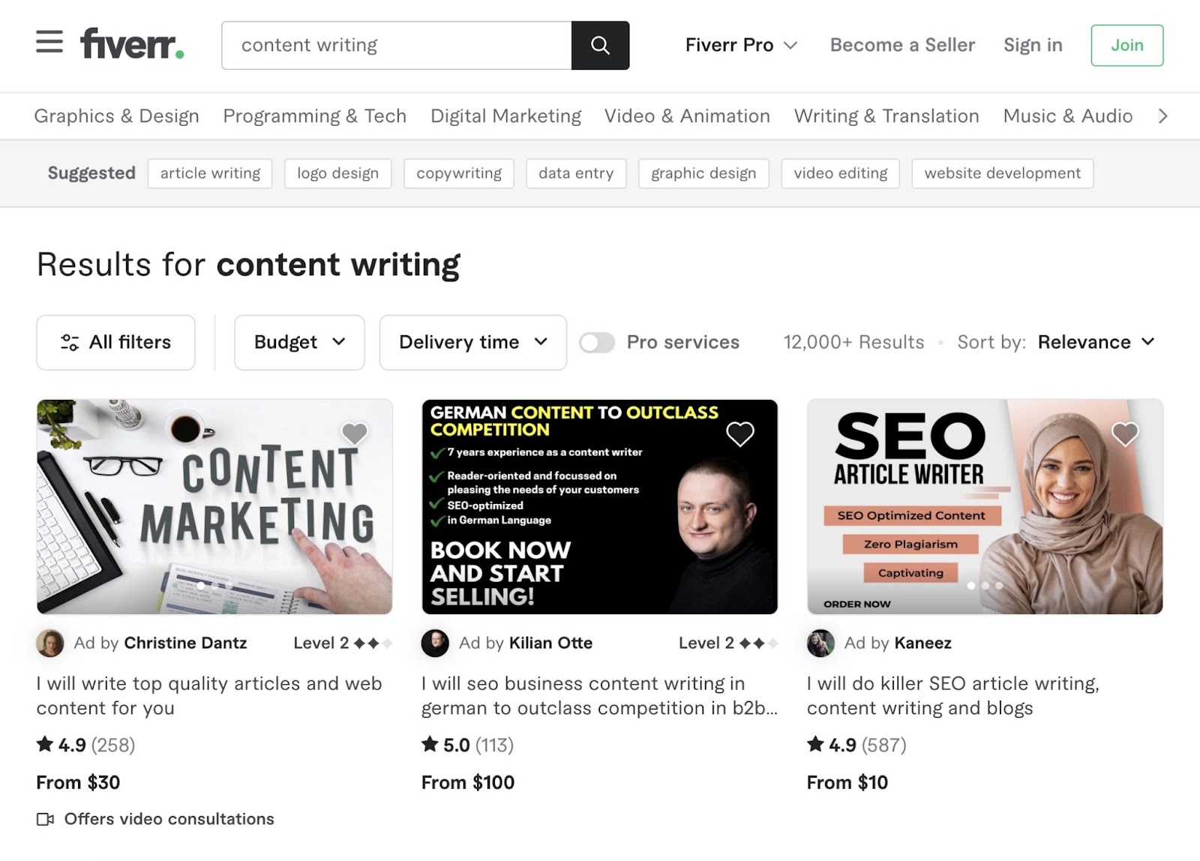Open the All filters panel
This screenshot has height=861, width=1200.
115,342
